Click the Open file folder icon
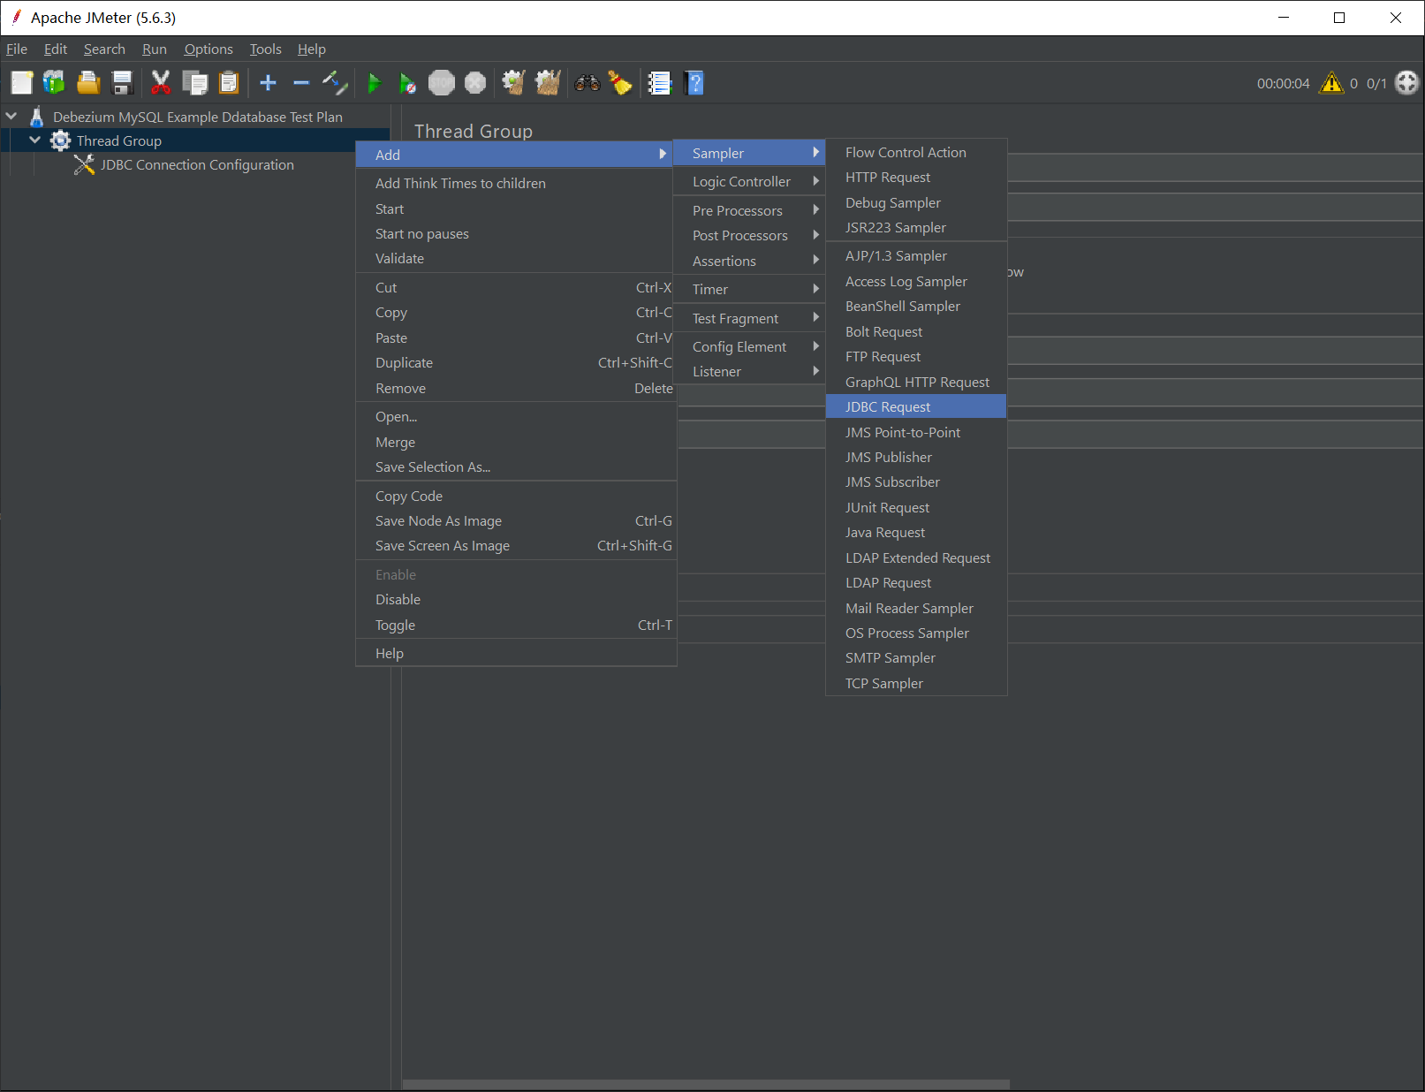 [88, 83]
